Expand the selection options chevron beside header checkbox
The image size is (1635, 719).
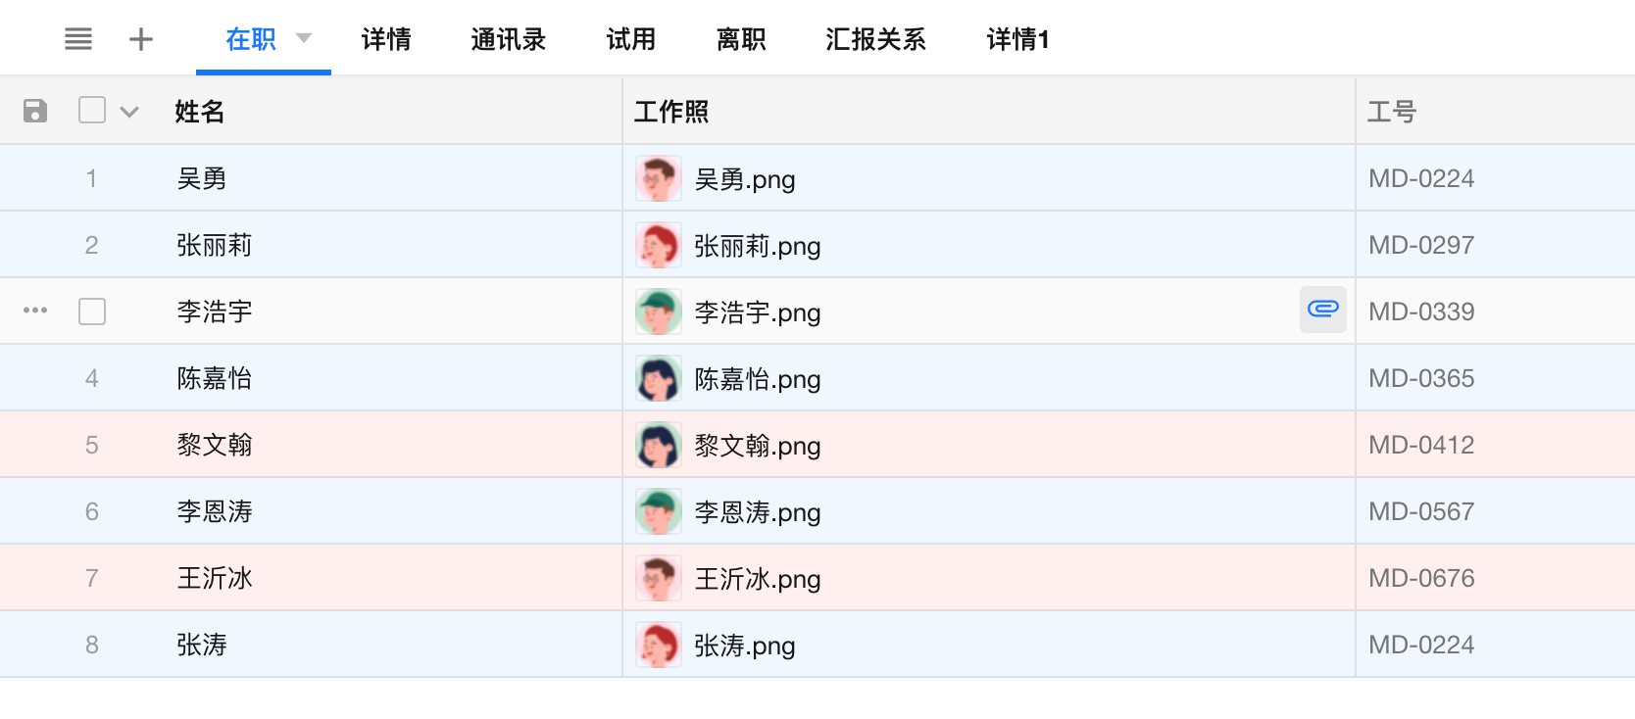(129, 112)
